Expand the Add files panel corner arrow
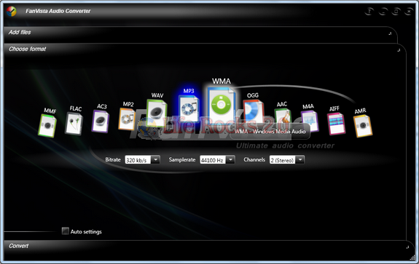 click(x=390, y=33)
